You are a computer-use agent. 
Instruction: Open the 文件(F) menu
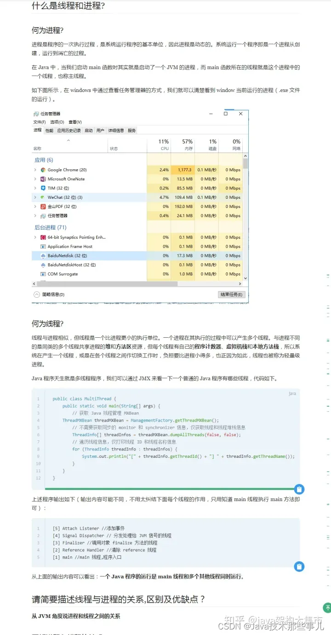(40, 122)
